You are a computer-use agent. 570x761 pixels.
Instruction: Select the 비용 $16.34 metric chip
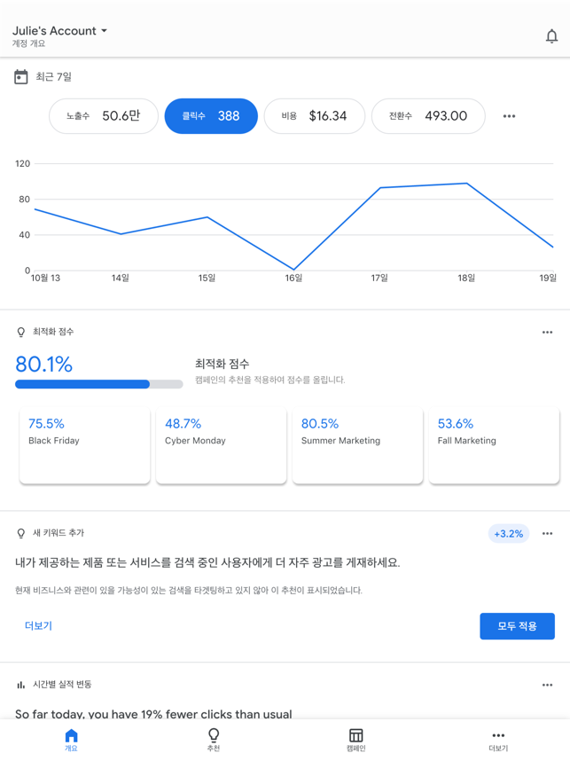point(315,116)
